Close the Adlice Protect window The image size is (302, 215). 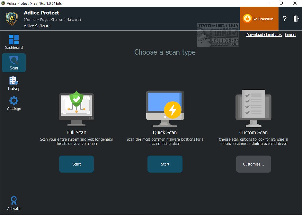[295, 3]
